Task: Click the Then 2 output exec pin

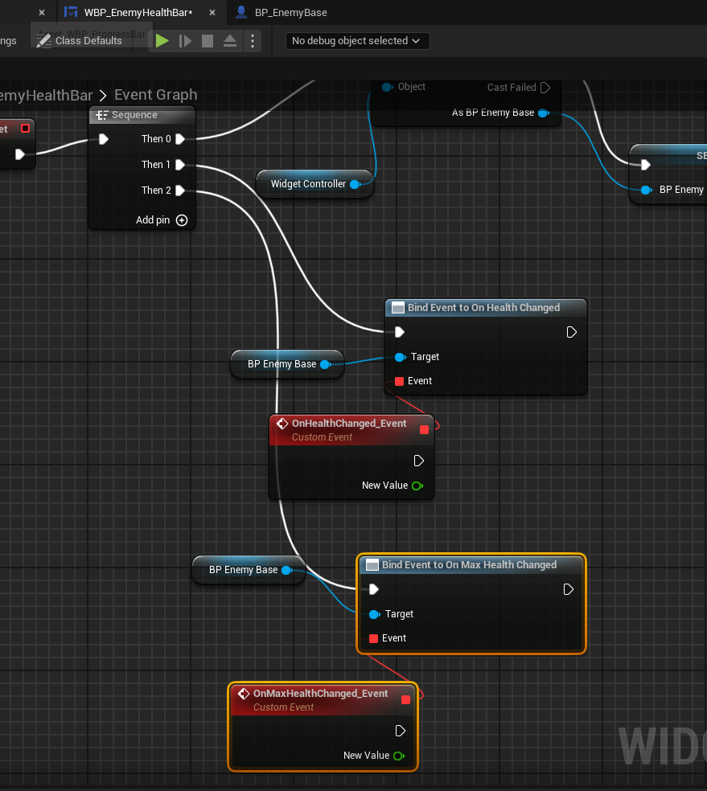Action: (180, 191)
